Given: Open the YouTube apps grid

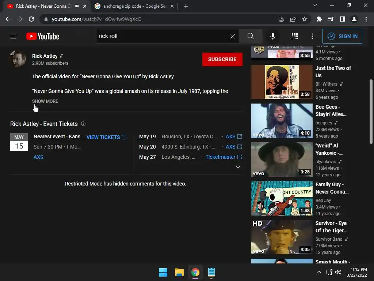Looking at the screenshot, I should [x=295, y=36].
